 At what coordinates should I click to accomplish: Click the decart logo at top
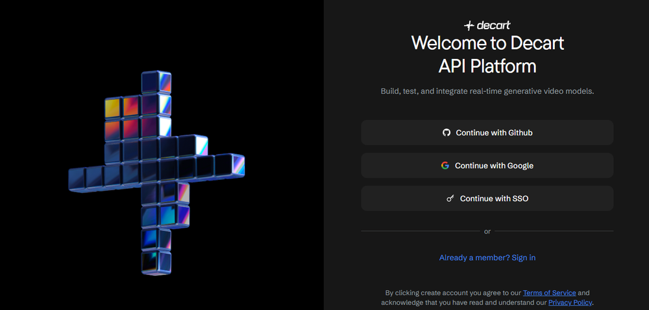(x=487, y=26)
